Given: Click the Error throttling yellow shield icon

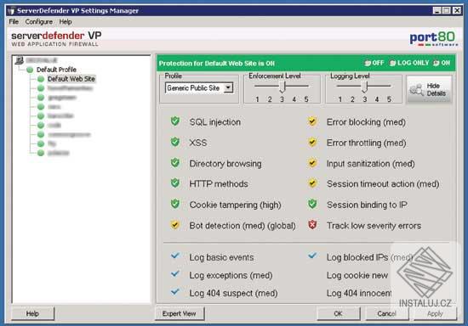Looking at the screenshot, I should click(312, 143).
